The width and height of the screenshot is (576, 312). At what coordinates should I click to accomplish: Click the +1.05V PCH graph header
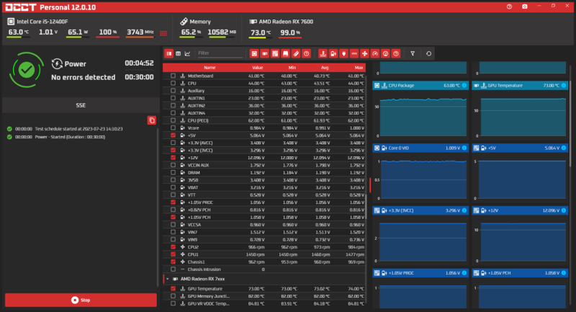click(x=520, y=272)
